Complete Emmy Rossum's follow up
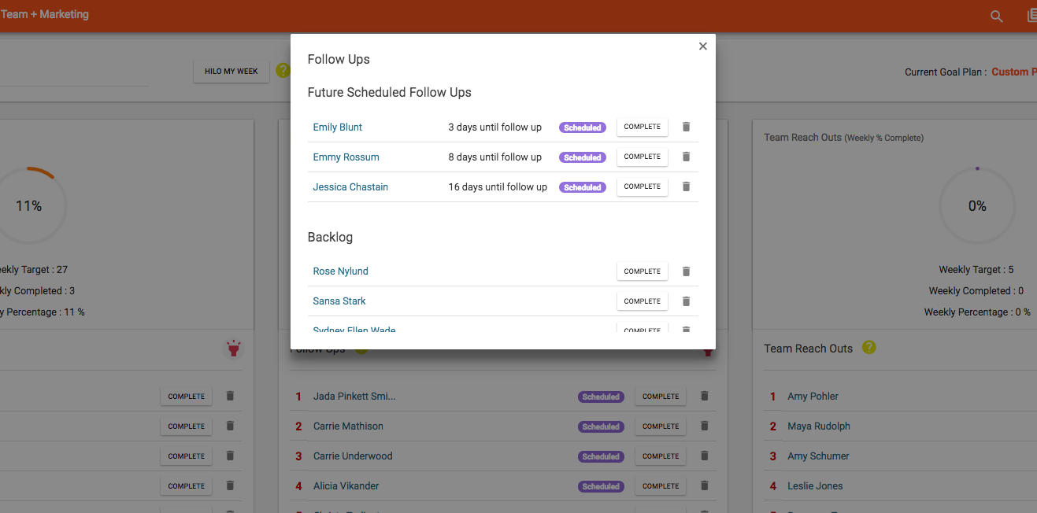Screen dimensions: 1037x513 (x=642, y=157)
